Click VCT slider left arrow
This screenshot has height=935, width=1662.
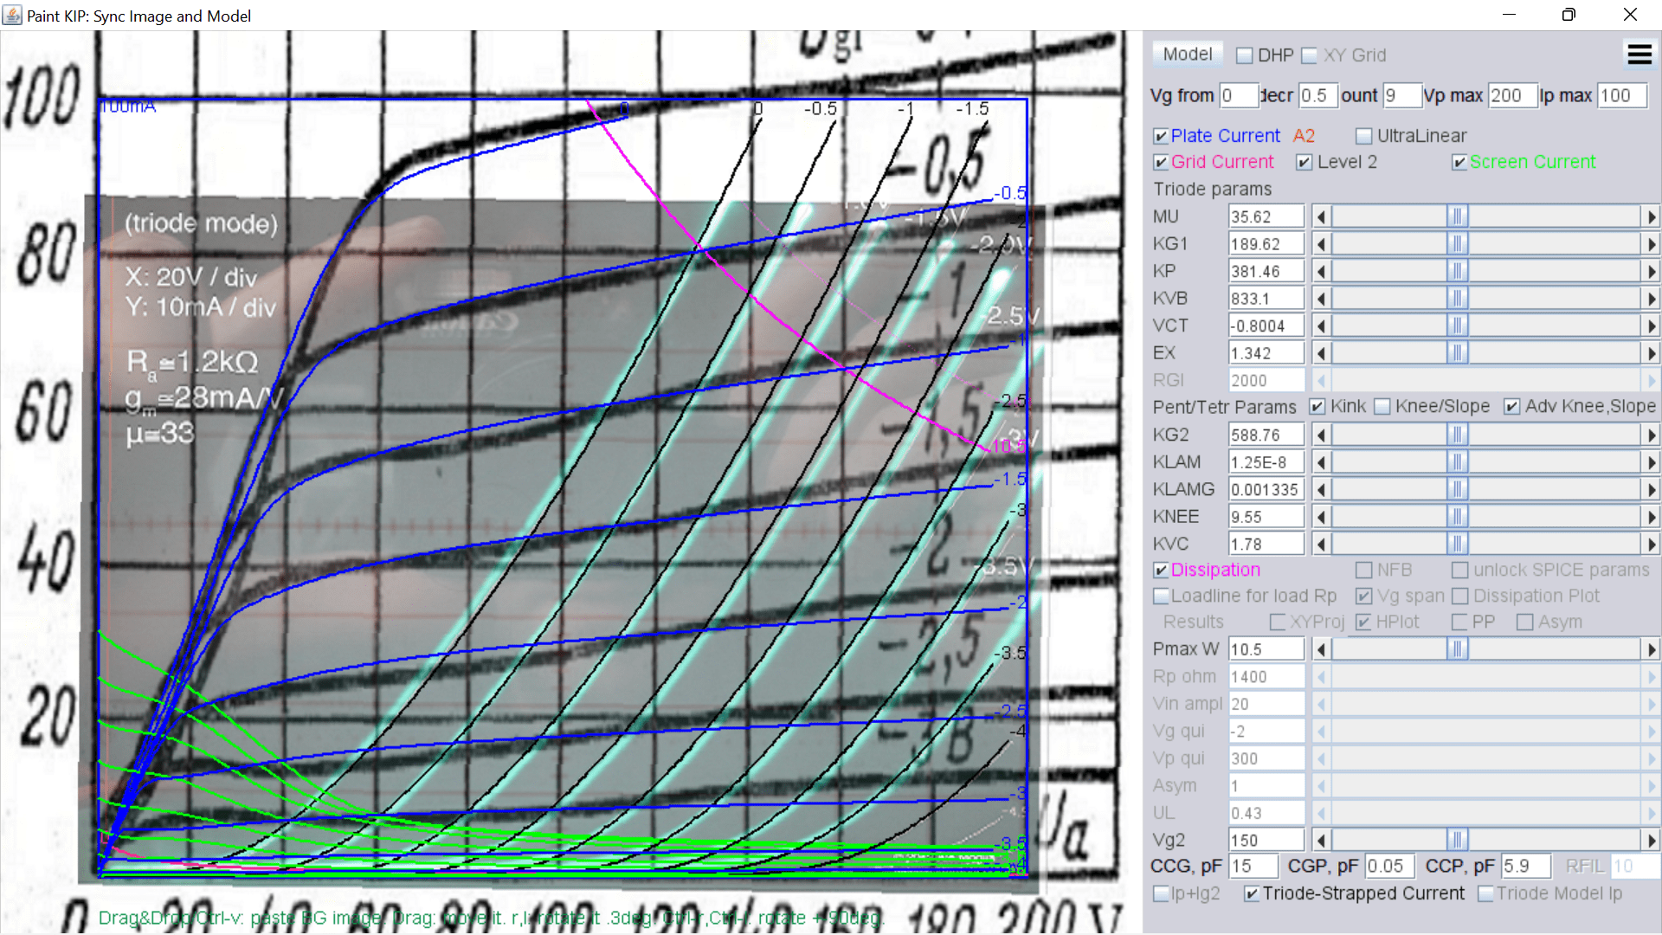tap(1321, 326)
